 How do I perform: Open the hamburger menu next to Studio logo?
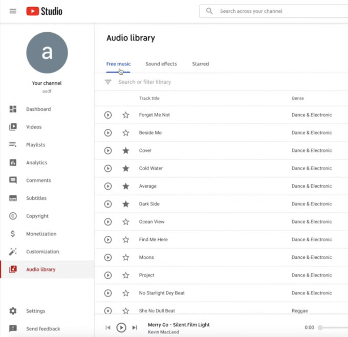13,11
